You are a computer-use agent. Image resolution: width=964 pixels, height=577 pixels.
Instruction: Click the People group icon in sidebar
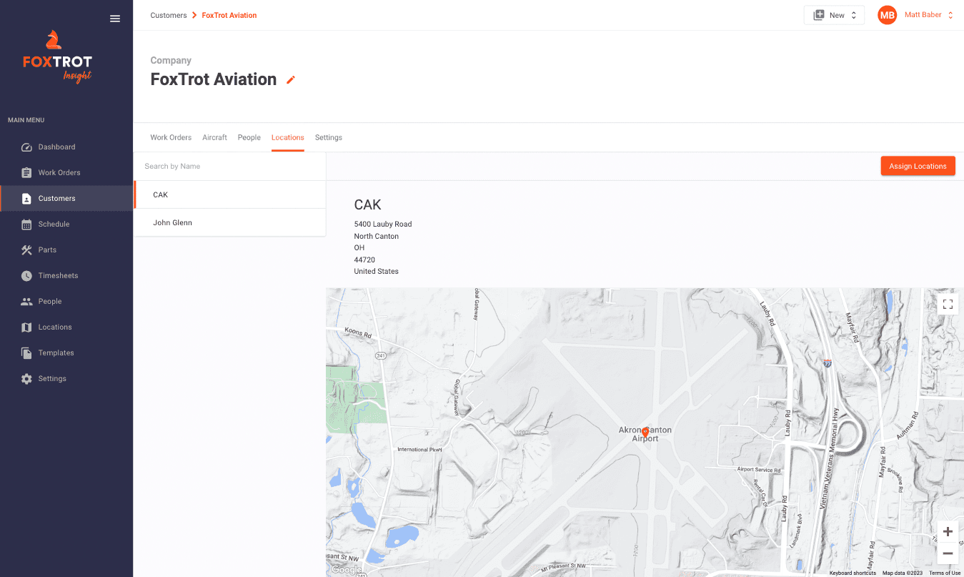click(26, 302)
